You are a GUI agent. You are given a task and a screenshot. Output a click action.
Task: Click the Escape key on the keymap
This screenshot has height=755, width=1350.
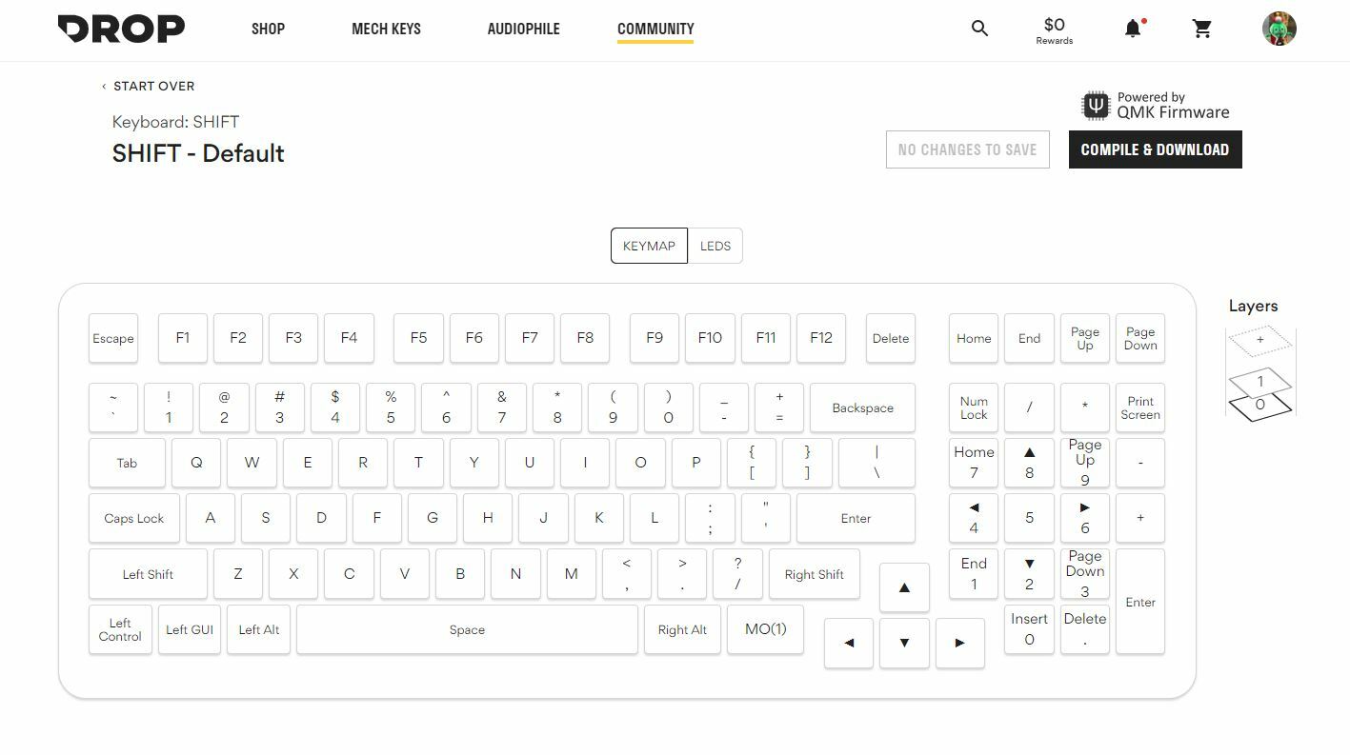click(x=112, y=338)
